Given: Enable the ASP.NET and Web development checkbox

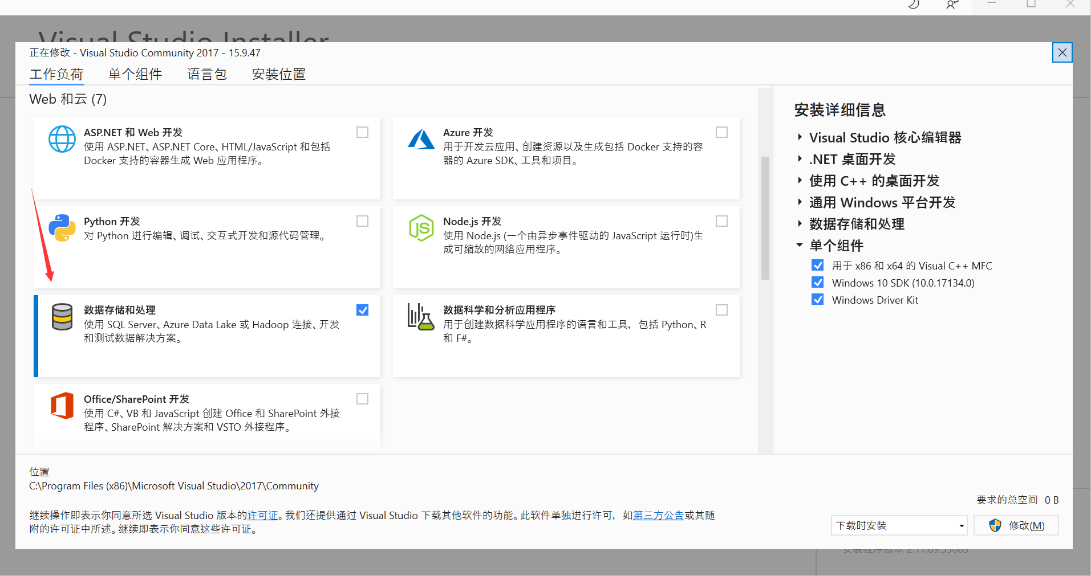Looking at the screenshot, I should [362, 132].
